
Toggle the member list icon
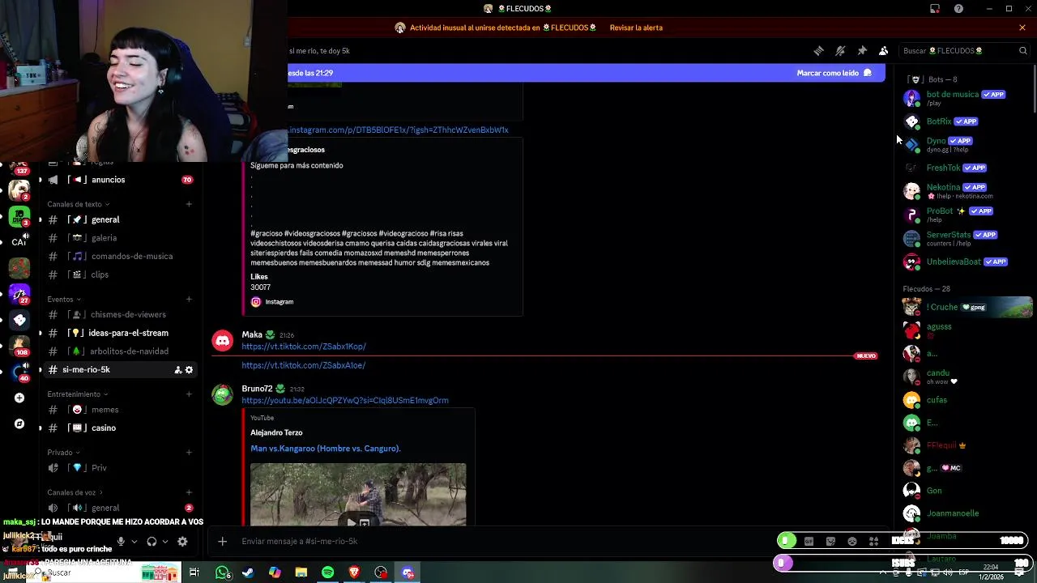pyautogui.click(x=884, y=50)
